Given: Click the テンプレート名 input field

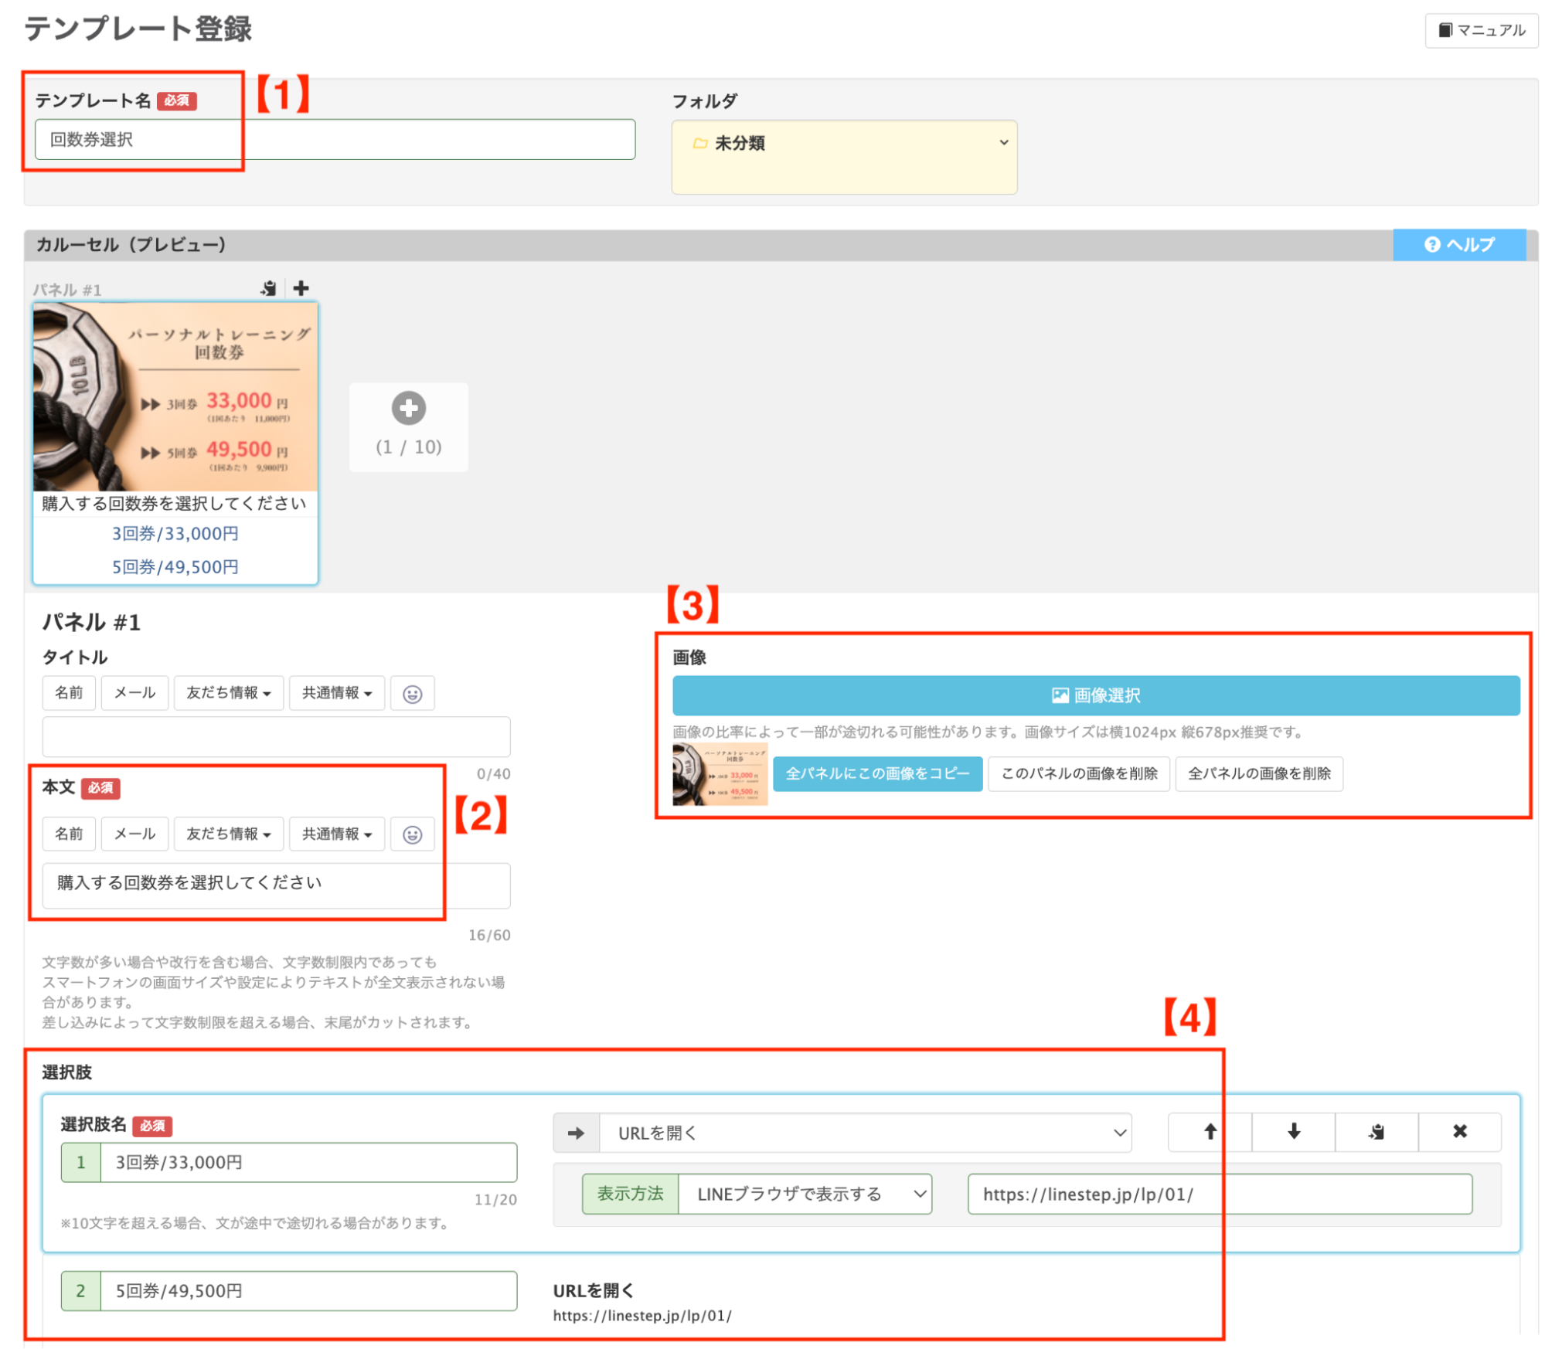Looking at the screenshot, I should (x=334, y=140).
